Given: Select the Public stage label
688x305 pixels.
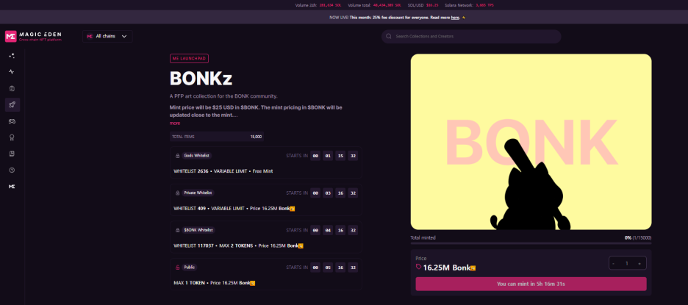Looking at the screenshot, I should click(x=190, y=268).
